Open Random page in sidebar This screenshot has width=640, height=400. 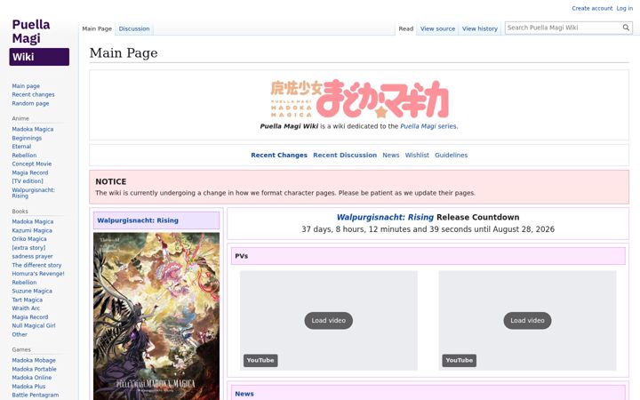[30, 104]
